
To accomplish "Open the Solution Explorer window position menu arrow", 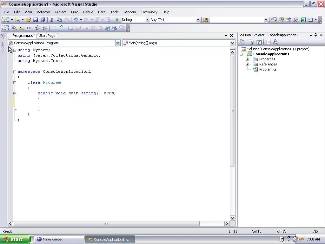I will (310, 35).
